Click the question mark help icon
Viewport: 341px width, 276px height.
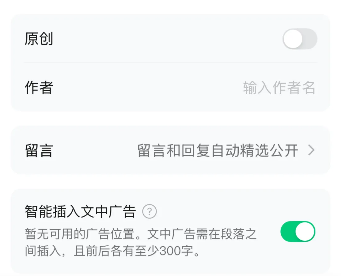(x=149, y=211)
